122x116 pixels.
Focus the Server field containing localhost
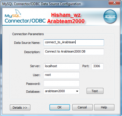62,66
